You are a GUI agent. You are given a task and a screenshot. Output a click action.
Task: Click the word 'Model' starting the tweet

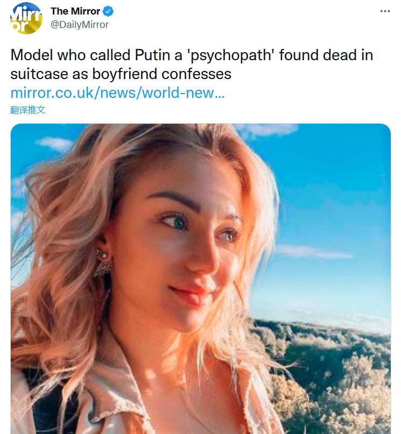[32, 55]
